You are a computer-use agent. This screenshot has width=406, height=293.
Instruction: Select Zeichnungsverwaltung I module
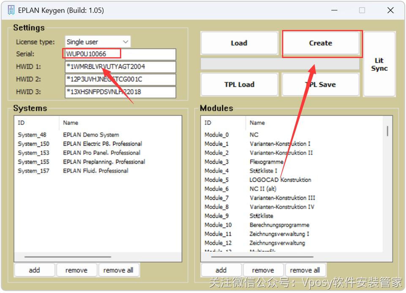pyautogui.click(x=292, y=234)
